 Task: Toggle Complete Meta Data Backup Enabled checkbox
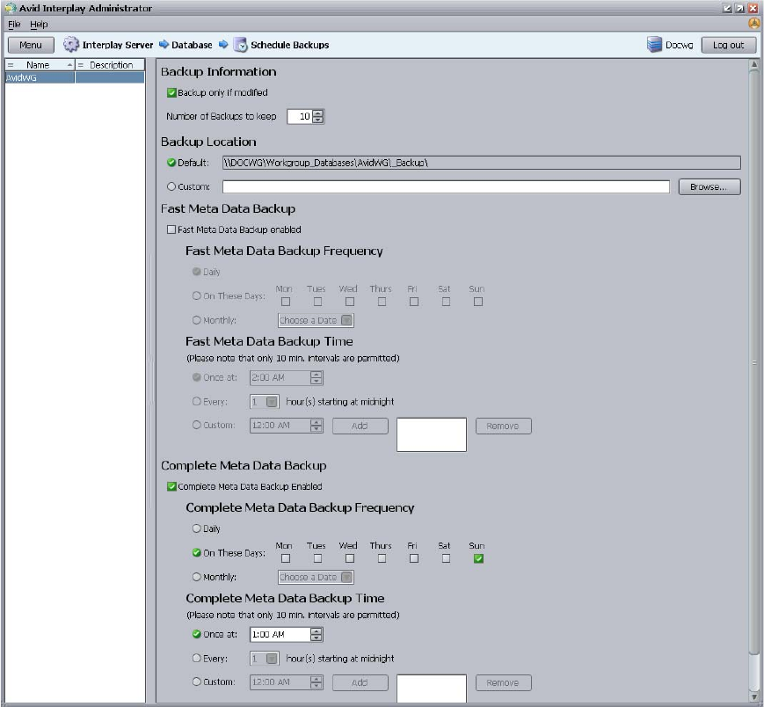coord(171,486)
